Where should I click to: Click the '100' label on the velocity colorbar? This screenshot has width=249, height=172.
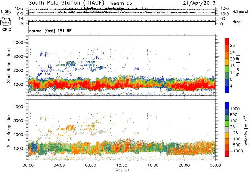[234, 121]
